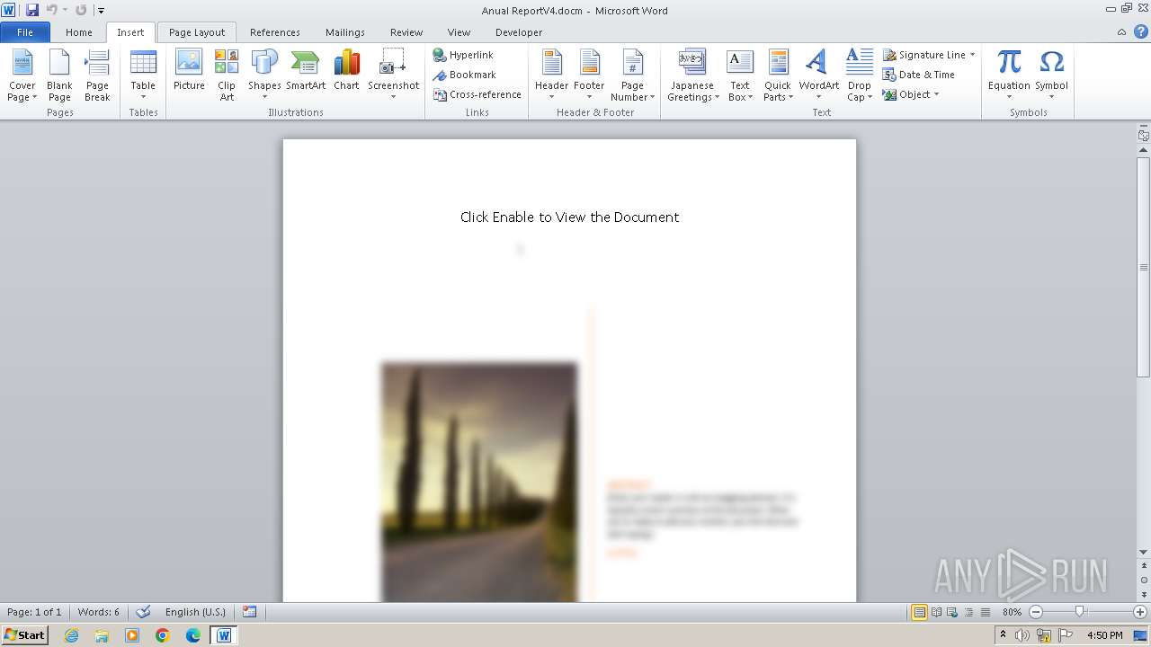Image resolution: width=1151 pixels, height=647 pixels.
Task: Insert an Object
Action: click(x=906, y=94)
